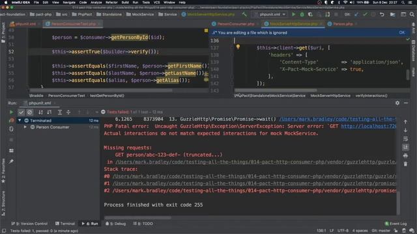Click the MockService breadcrumb folder
Image resolution: width=417 pixels, height=234 pixels.
coord(140,14)
